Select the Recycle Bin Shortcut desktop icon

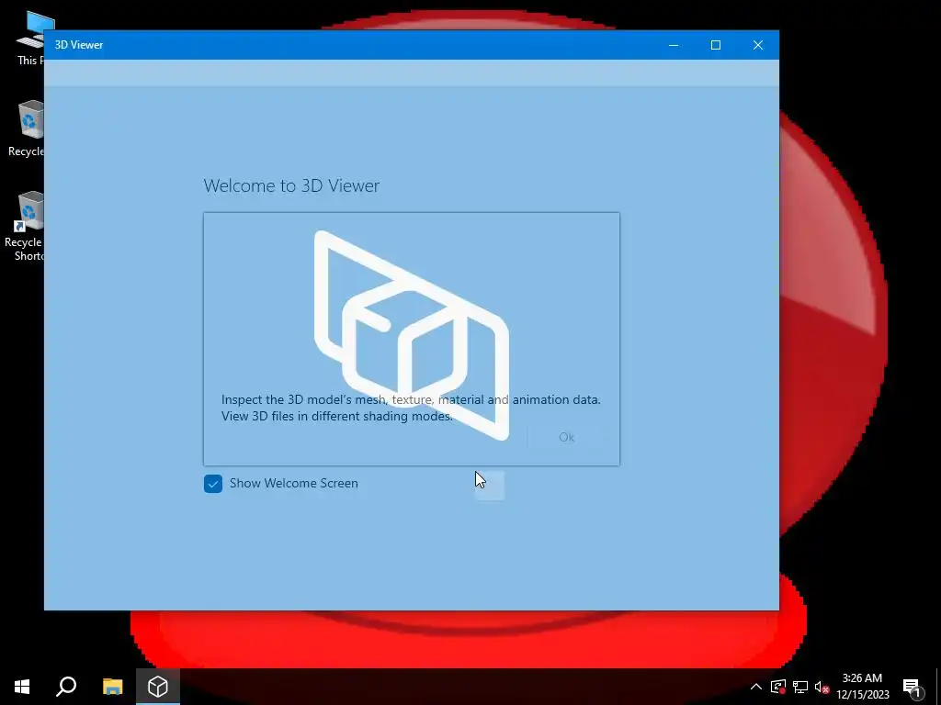pyautogui.click(x=24, y=226)
